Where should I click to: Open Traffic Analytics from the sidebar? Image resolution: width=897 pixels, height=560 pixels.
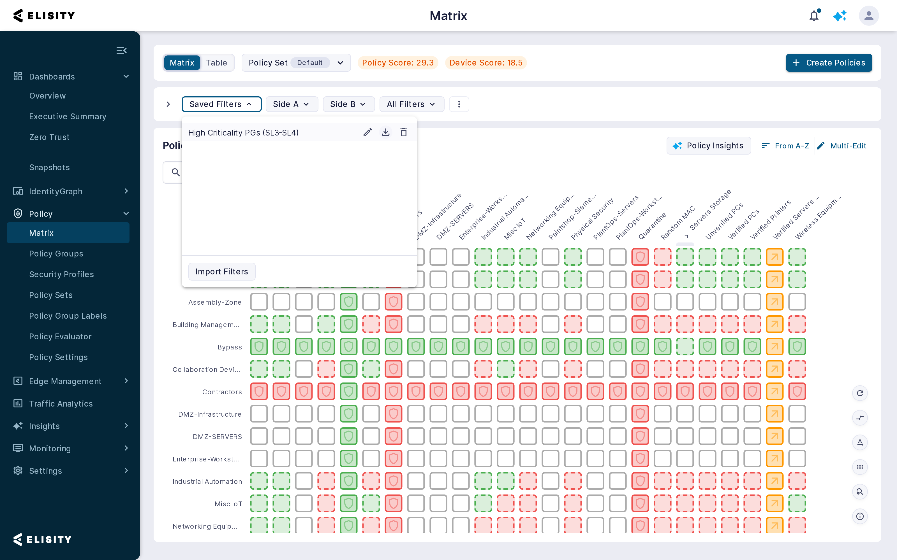[x=61, y=404]
